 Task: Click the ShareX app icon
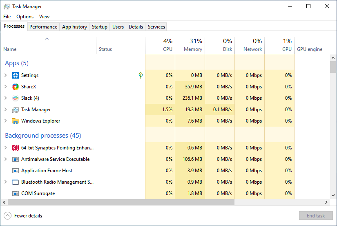(x=16, y=87)
